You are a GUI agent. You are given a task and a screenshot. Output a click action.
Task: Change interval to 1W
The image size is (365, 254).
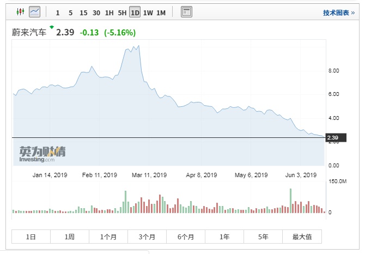coord(148,13)
